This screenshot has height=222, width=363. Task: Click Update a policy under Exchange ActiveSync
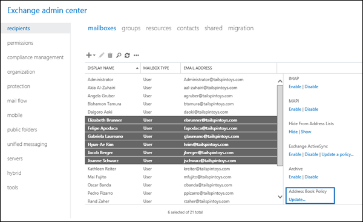click(338, 154)
